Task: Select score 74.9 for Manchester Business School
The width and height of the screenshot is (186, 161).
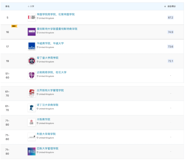Action: pos(170,32)
